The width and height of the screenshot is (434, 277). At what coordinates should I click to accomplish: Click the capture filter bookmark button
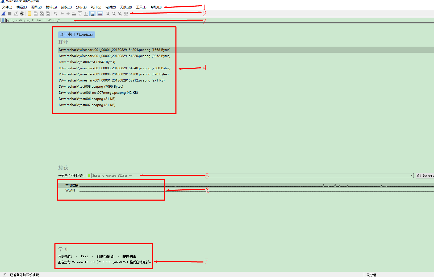pos(89,176)
